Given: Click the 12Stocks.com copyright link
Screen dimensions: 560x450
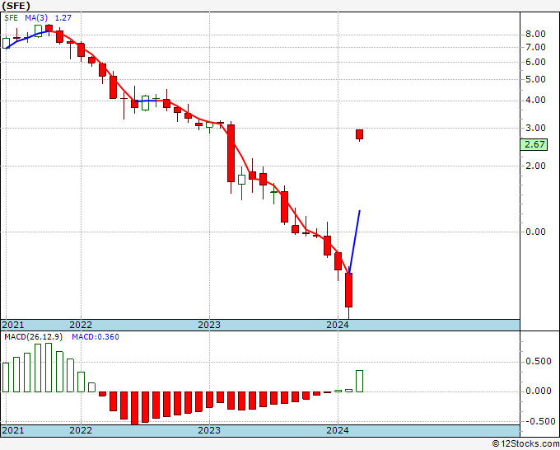Looking at the screenshot, I should pyautogui.click(x=525, y=444).
